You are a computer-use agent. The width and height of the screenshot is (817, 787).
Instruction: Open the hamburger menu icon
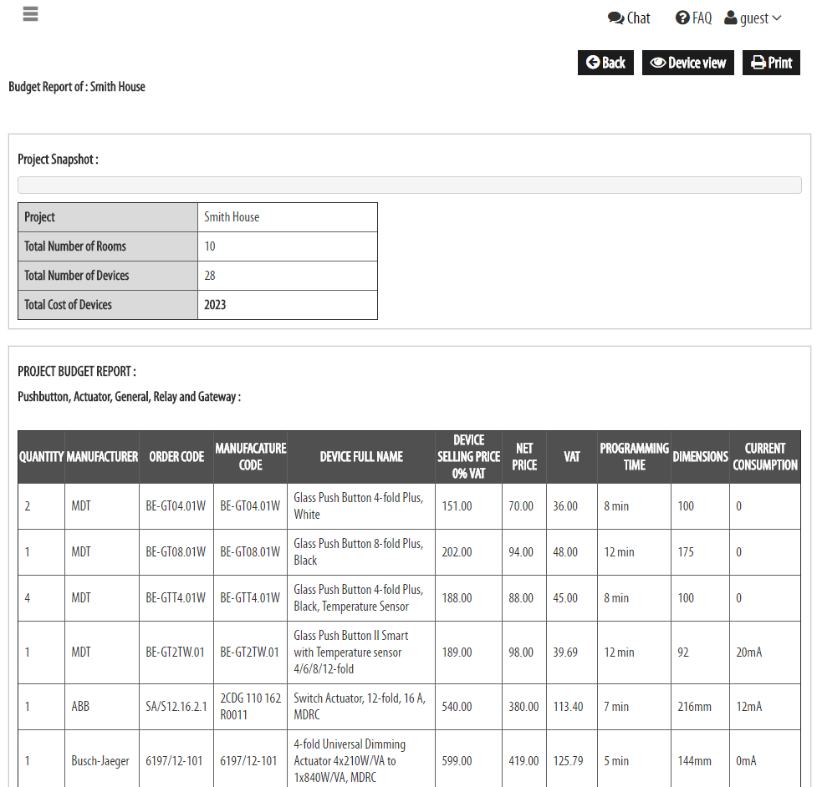(x=30, y=14)
